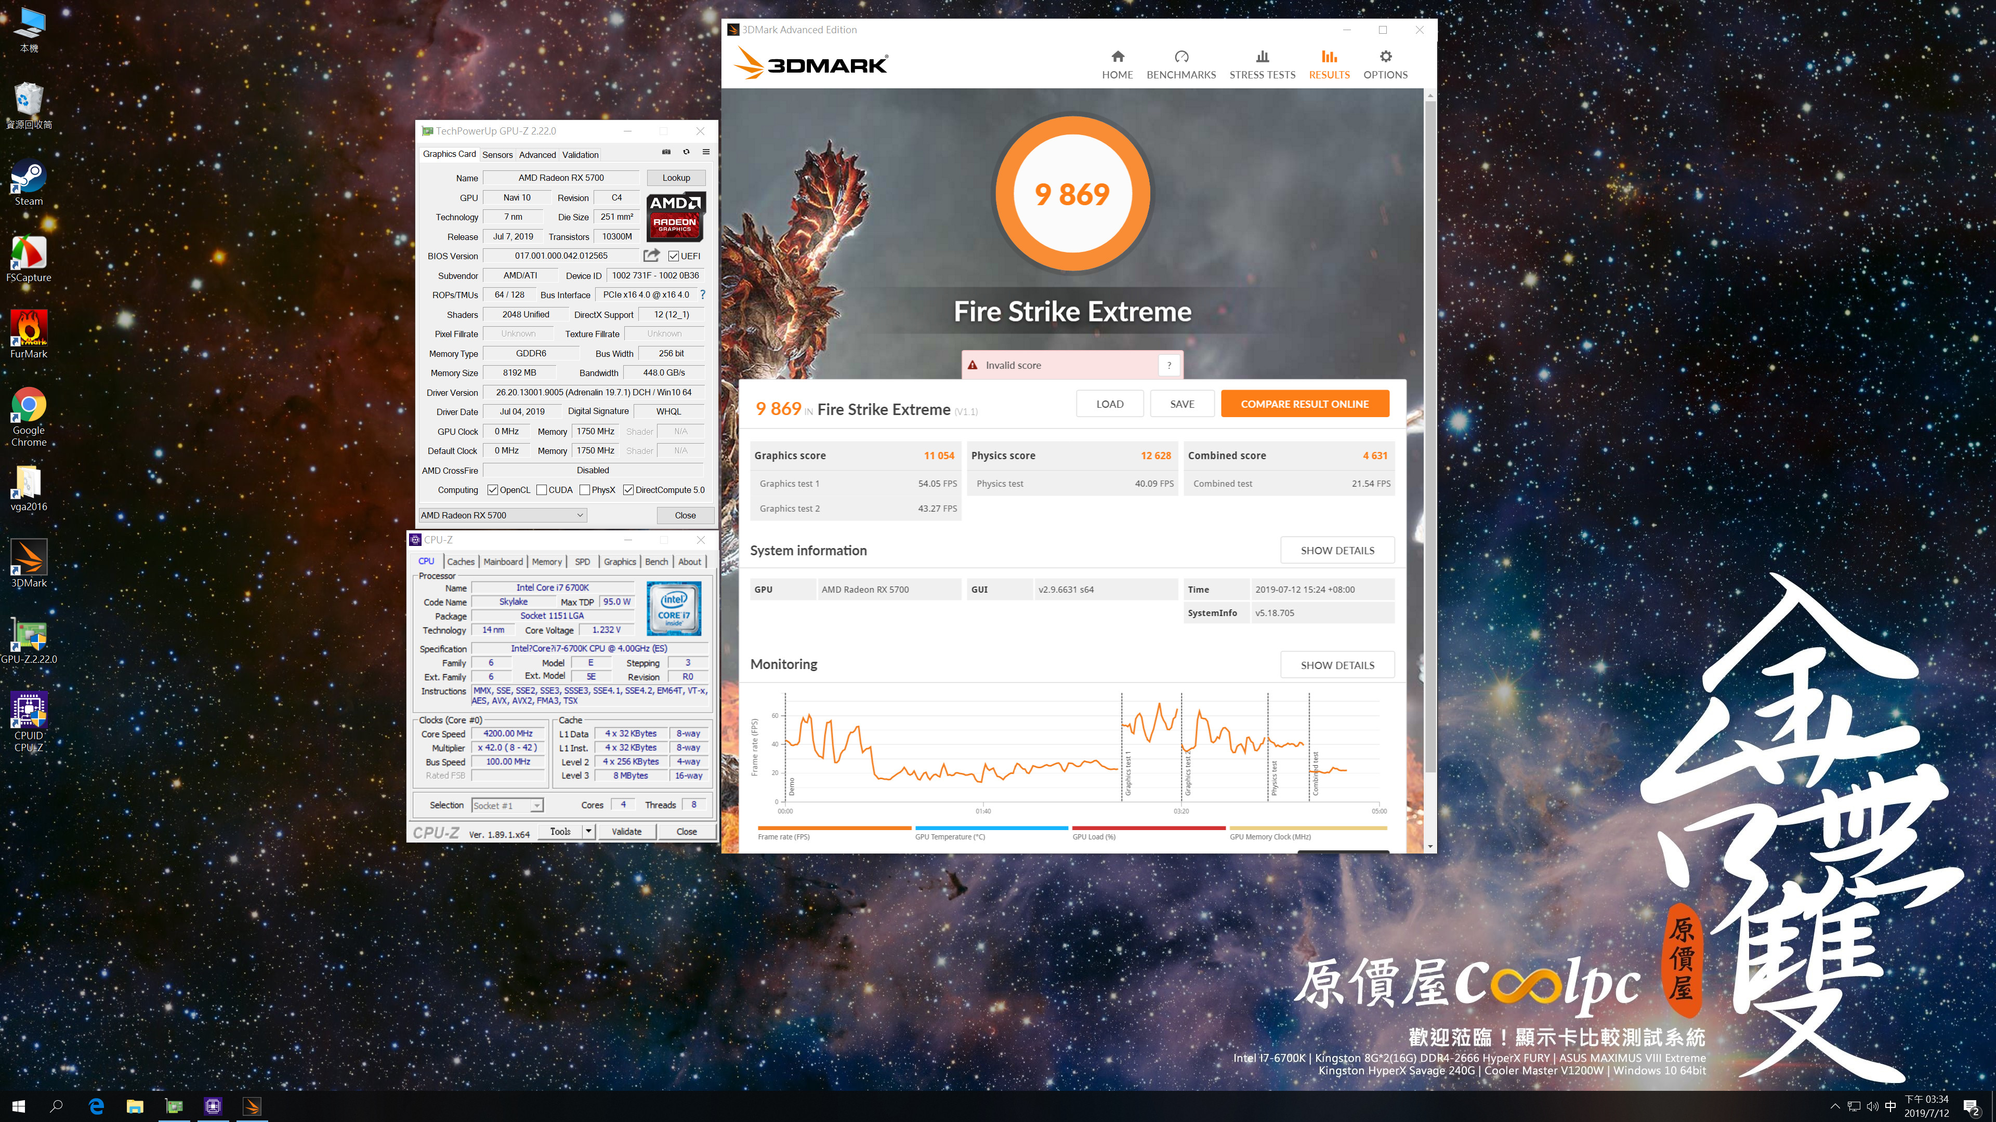Click Close button in CPU-Z

(x=687, y=831)
